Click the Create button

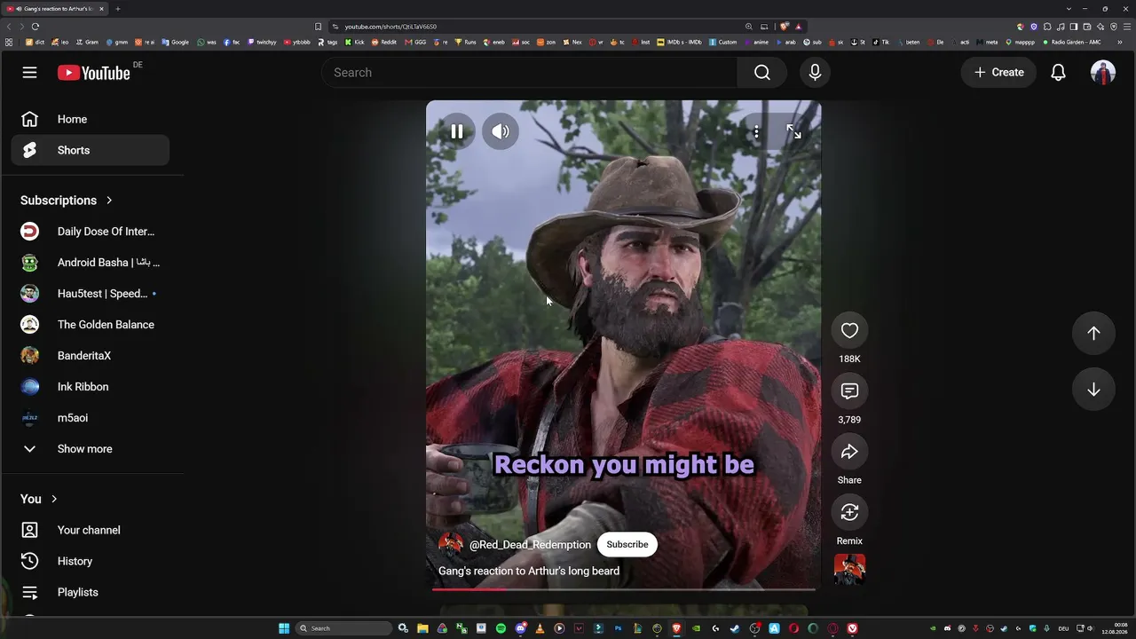coord(998,73)
